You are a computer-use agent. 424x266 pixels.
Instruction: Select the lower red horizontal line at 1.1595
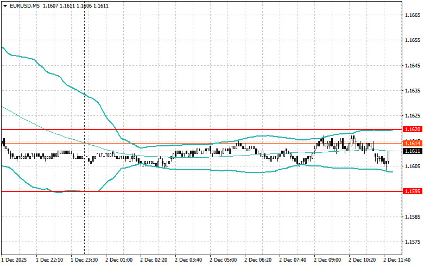pyautogui.click(x=202, y=191)
